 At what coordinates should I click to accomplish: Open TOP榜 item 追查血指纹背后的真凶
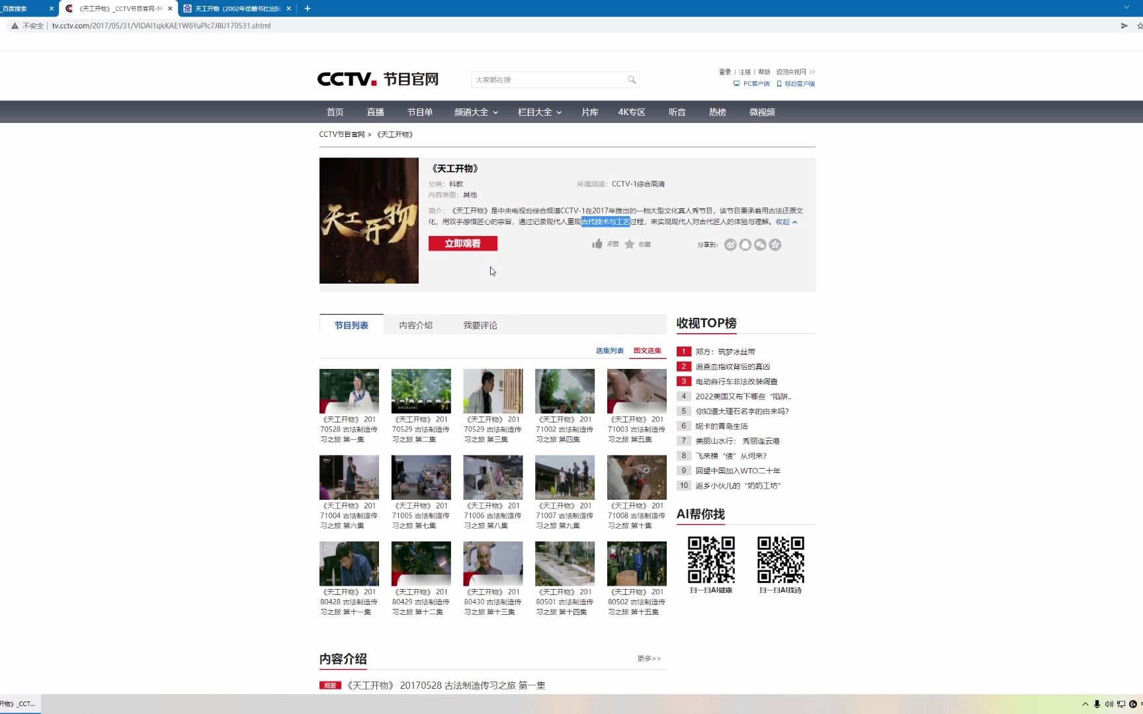click(733, 367)
